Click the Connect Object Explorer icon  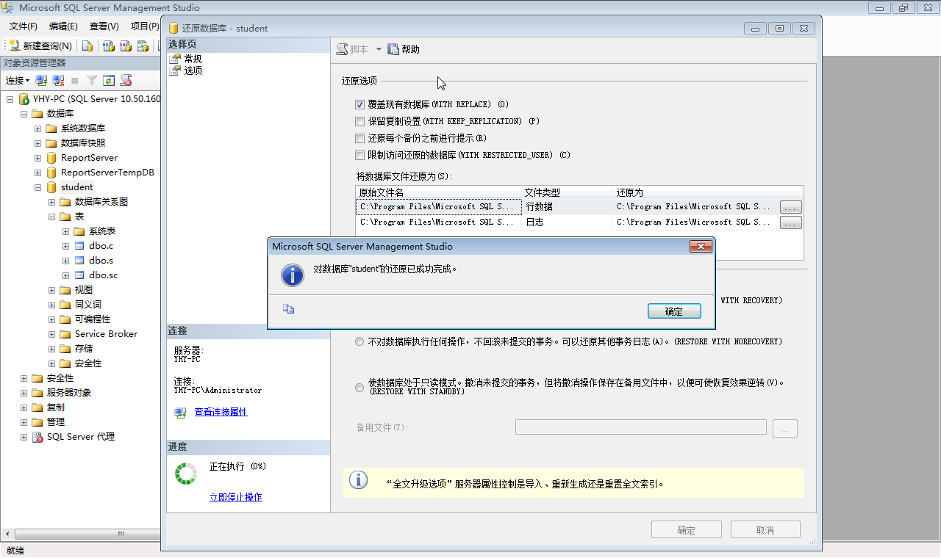click(x=42, y=80)
